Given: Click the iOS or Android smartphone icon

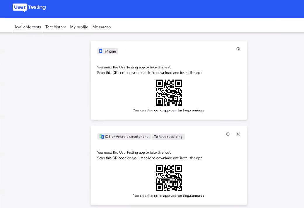Looking at the screenshot, I should pyautogui.click(x=101, y=137).
